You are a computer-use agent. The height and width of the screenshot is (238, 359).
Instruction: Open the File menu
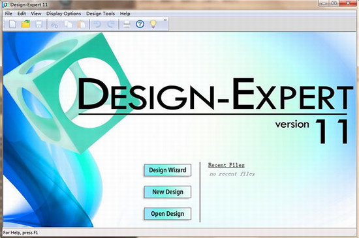(8, 14)
